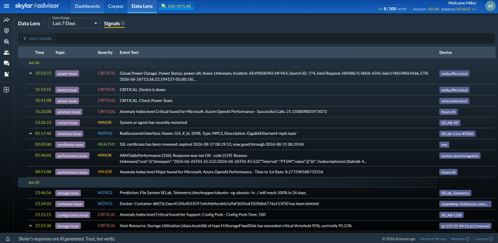The width and height of the screenshot is (498, 243).
Task: Click 'CRITICAL: Device is down' event text
Action: [142, 90]
